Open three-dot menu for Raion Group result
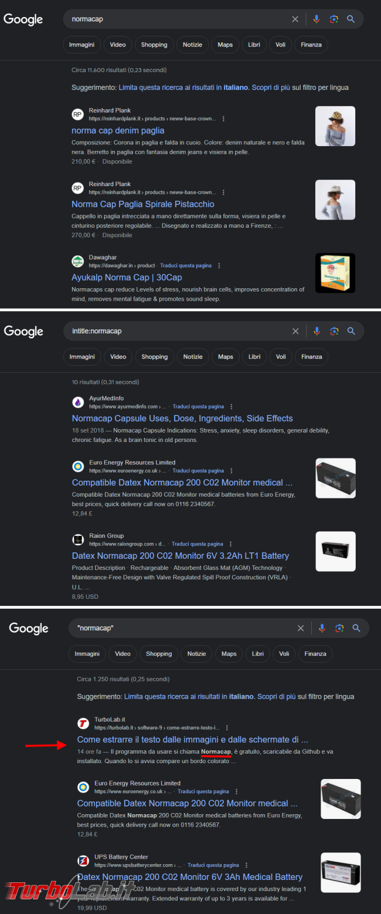The image size is (381, 914). (230, 544)
